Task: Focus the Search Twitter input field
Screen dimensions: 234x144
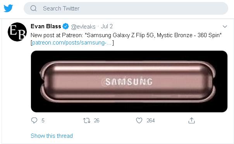Action: click(x=126, y=9)
